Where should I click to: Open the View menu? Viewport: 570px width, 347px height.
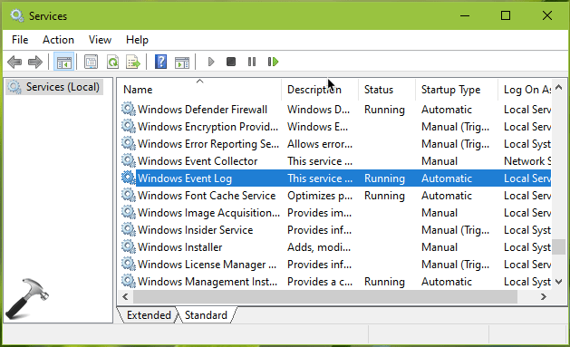pos(100,40)
